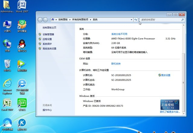Select 系统 breadcrumb segment
The width and height of the screenshot is (193, 133).
point(95,20)
